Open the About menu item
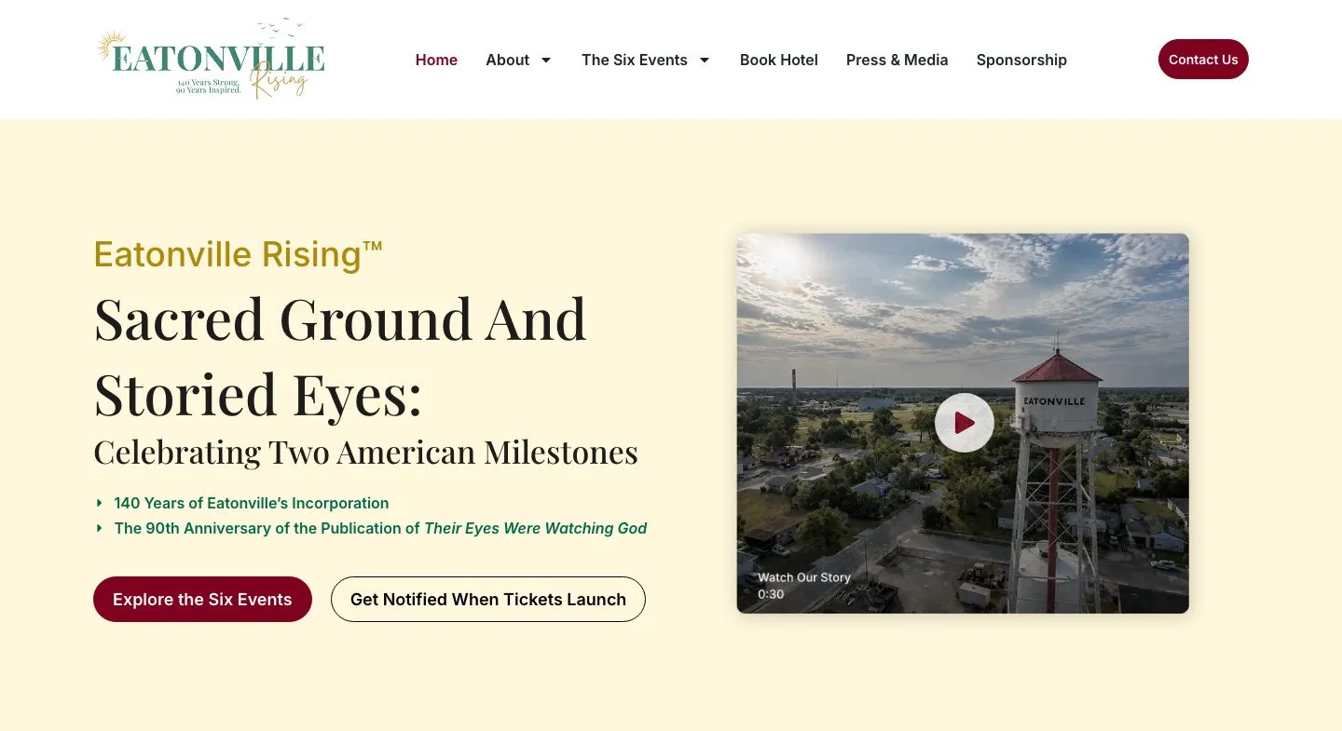The height and width of the screenshot is (731, 1342). point(507,60)
